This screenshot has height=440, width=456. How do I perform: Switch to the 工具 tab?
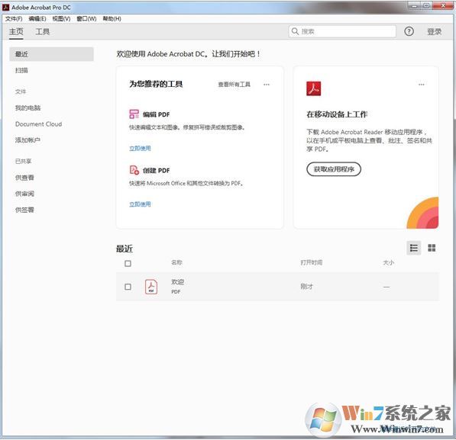click(x=43, y=31)
